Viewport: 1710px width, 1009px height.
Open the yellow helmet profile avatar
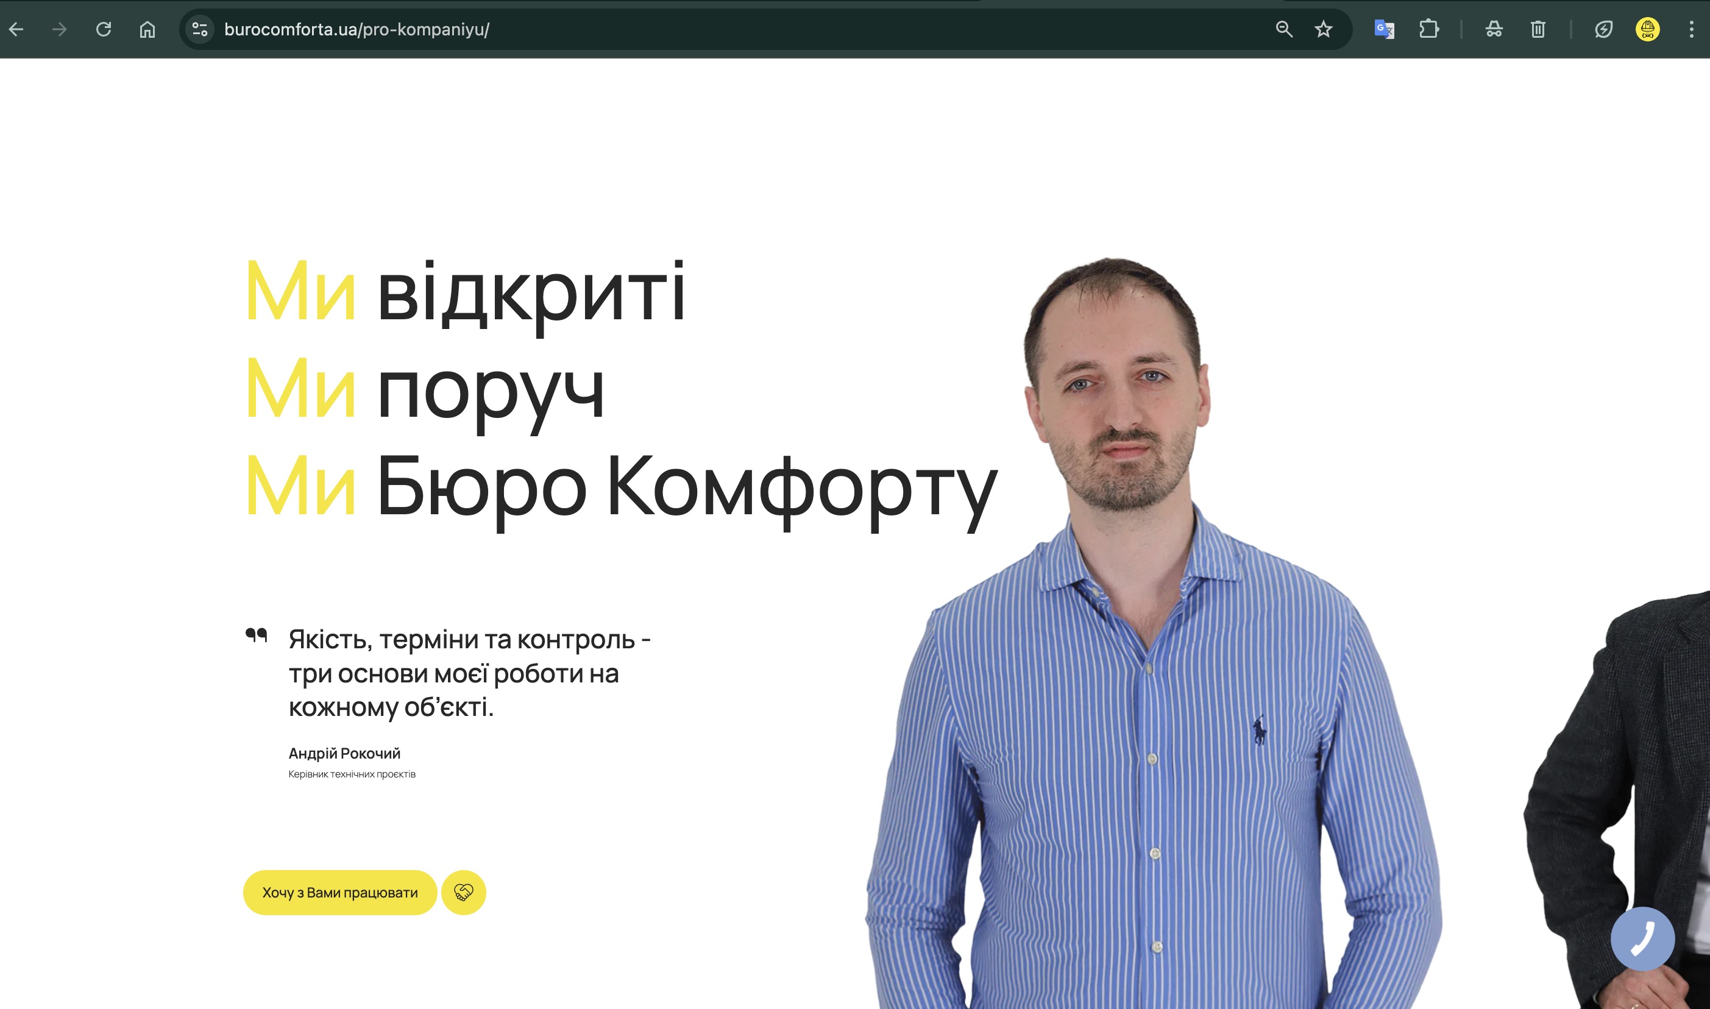coord(1647,29)
